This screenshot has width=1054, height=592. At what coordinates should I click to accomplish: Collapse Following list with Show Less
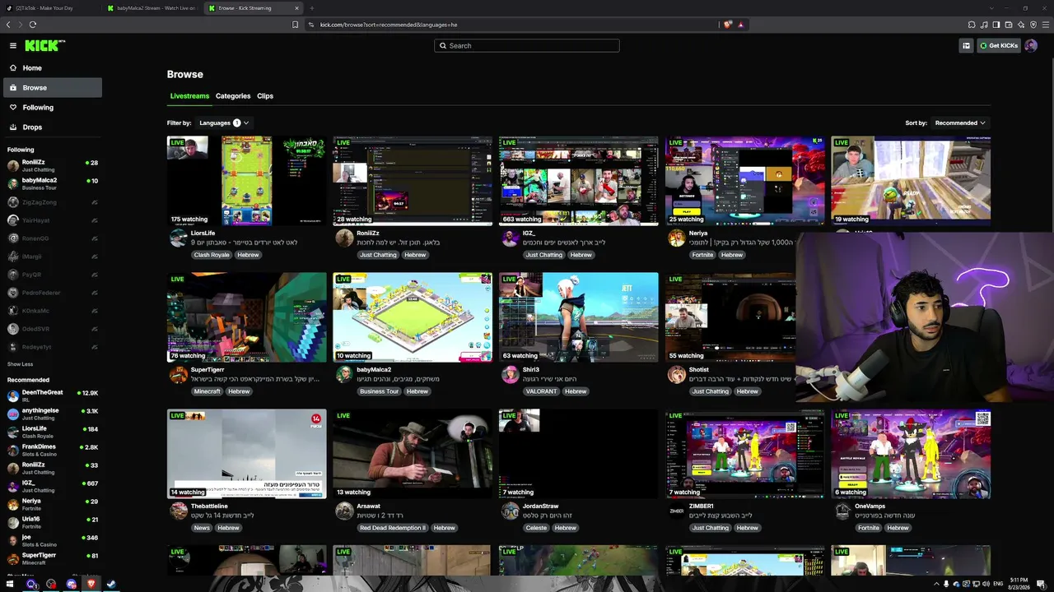(21, 364)
